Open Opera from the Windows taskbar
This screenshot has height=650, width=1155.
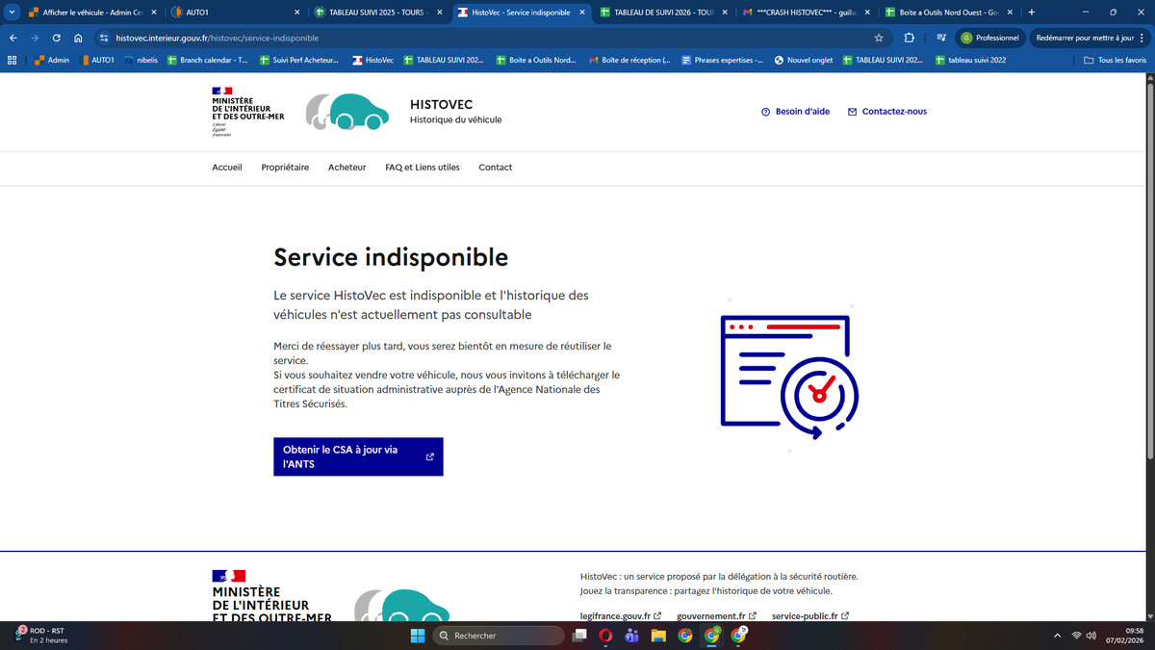click(605, 636)
